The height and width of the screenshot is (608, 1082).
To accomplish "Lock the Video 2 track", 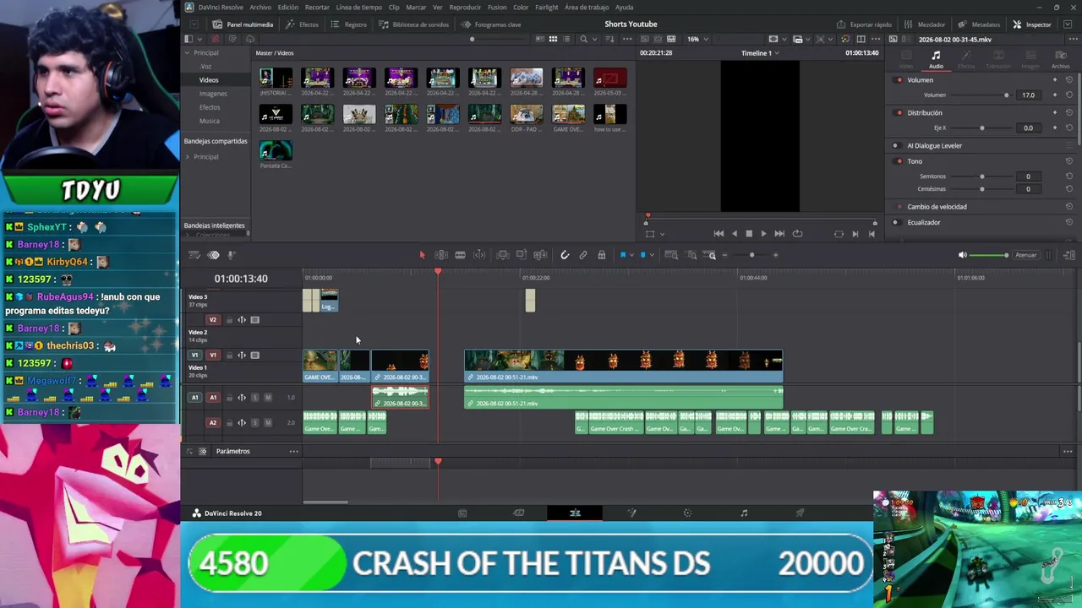I will (x=229, y=320).
